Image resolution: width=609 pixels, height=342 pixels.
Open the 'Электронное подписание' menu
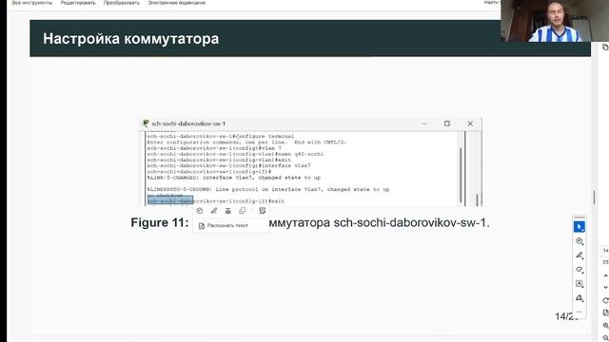(177, 3)
